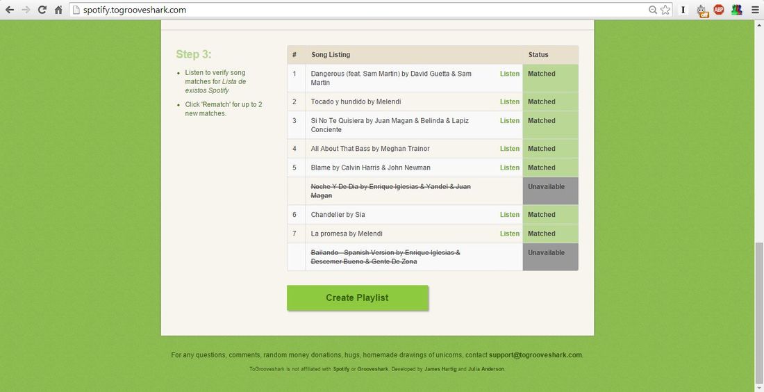Image resolution: width=764 pixels, height=392 pixels.
Task: Open James Hartig developer link
Action: click(440, 369)
